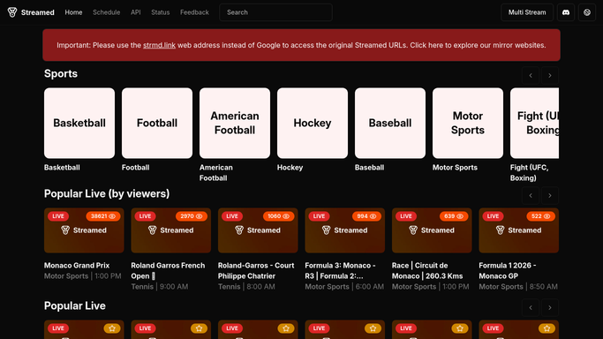The width and height of the screenshot is (603, 339).
Task: Focus the Search input field
Action: [275, 12]
